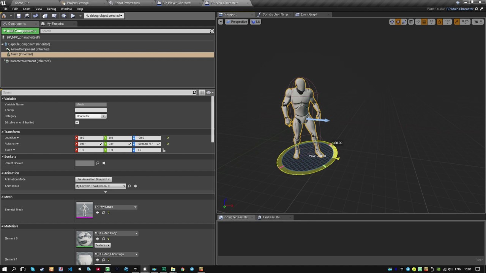
Task: Toggle the Editable when Inherited checkbox
Action: [77, 122]
